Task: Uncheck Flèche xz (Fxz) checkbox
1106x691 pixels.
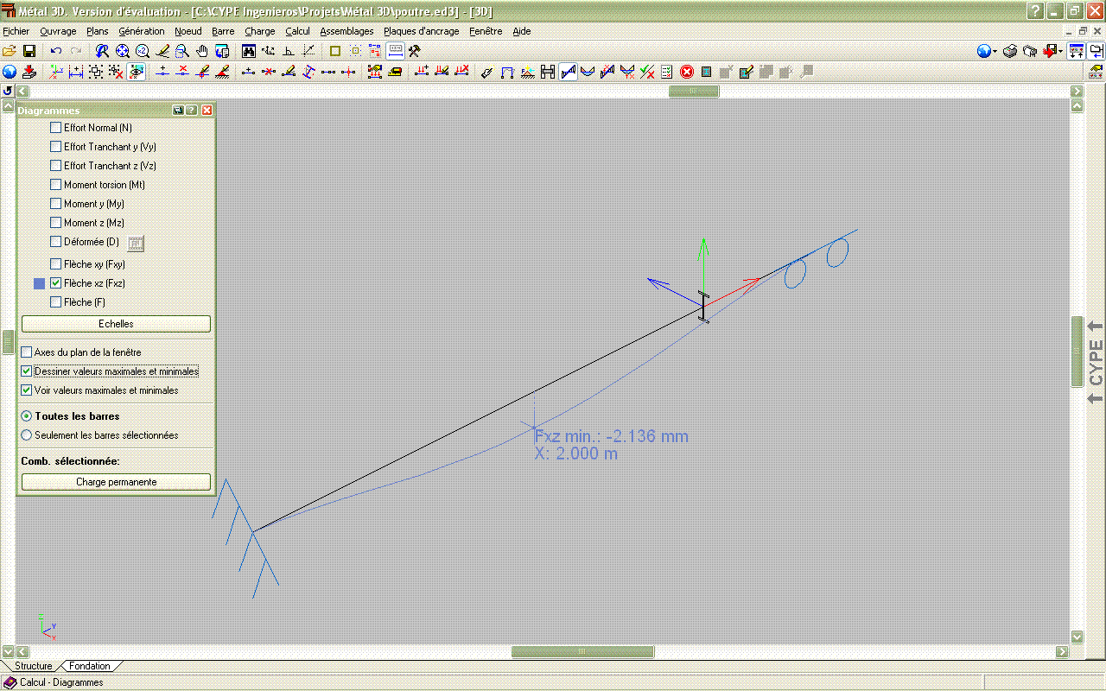Action: click(56, 283)
